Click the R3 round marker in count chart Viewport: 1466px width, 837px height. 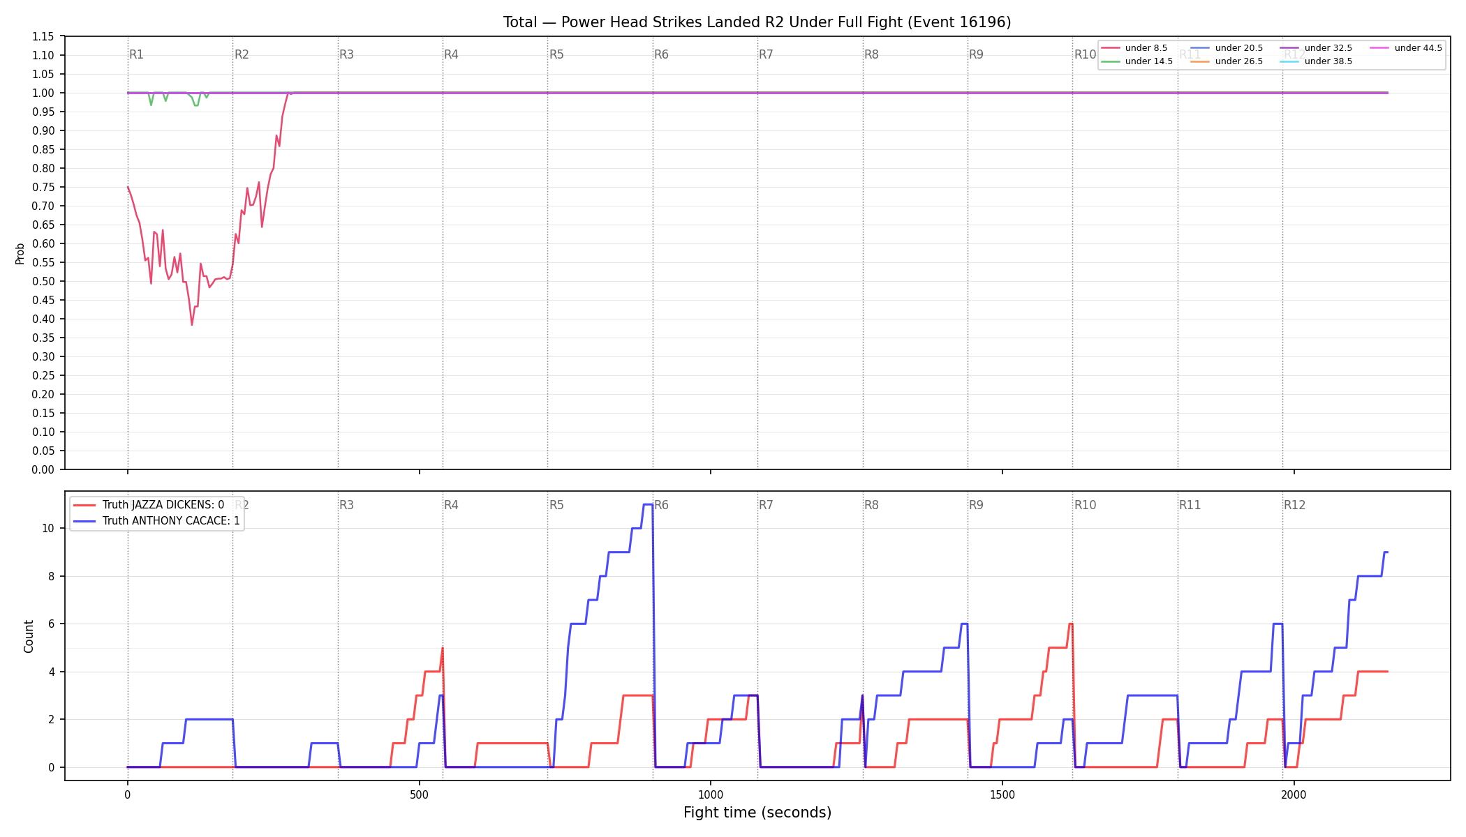pos(346,505)
